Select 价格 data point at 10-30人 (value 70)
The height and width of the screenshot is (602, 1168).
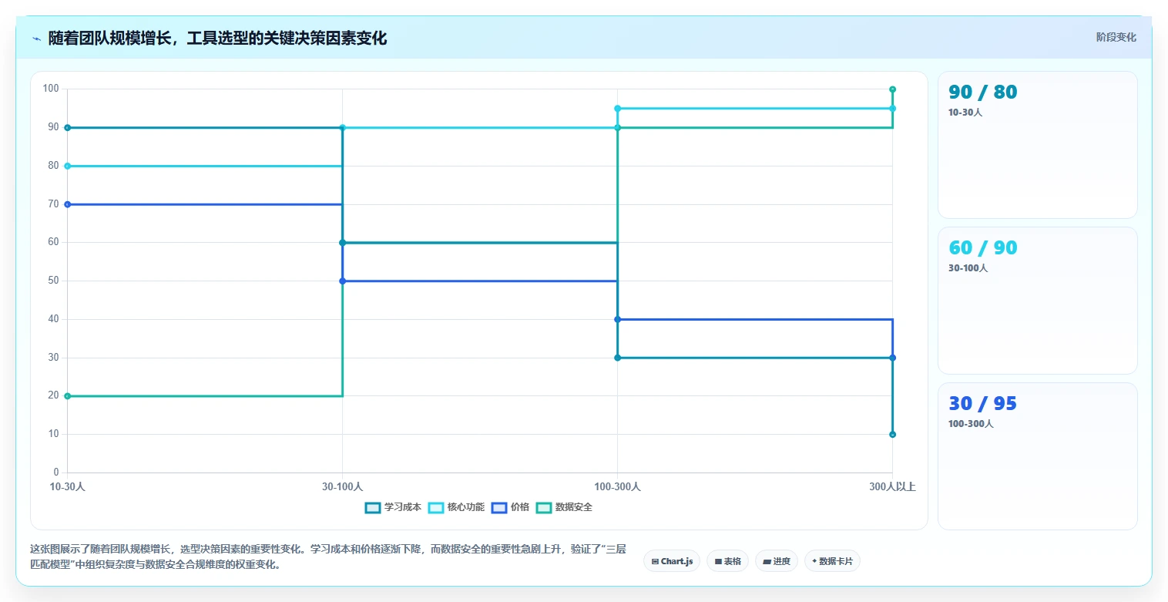(68, 204)
